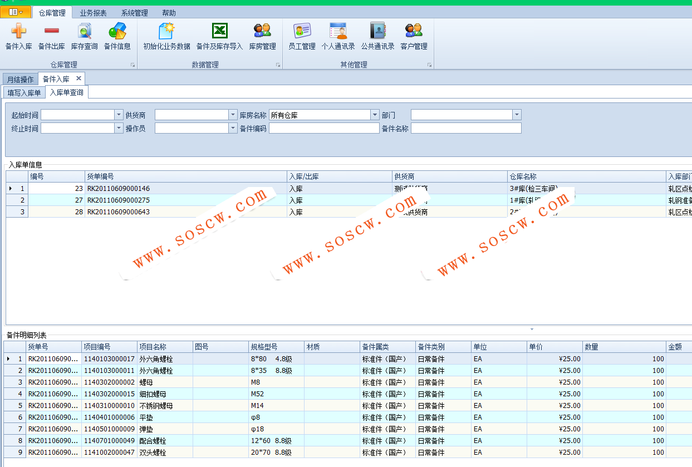Open the 备件出库 ribbon icon
The width and height of the screenshot is (692, 467).
(51, 37)
